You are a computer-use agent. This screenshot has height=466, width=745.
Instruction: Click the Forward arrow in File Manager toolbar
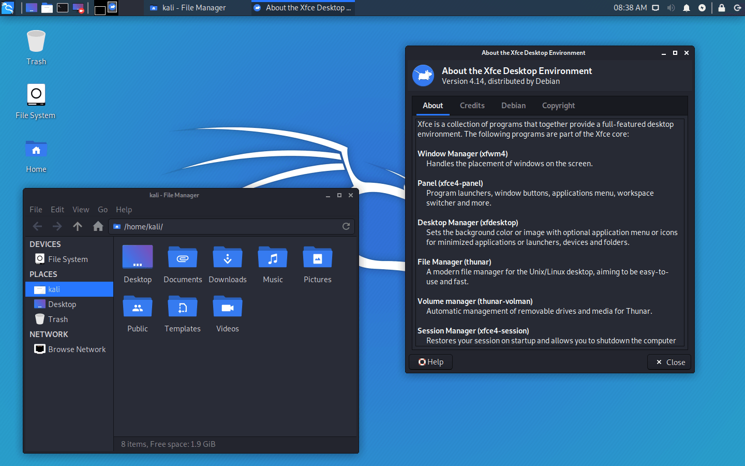(x=57, y=226)
